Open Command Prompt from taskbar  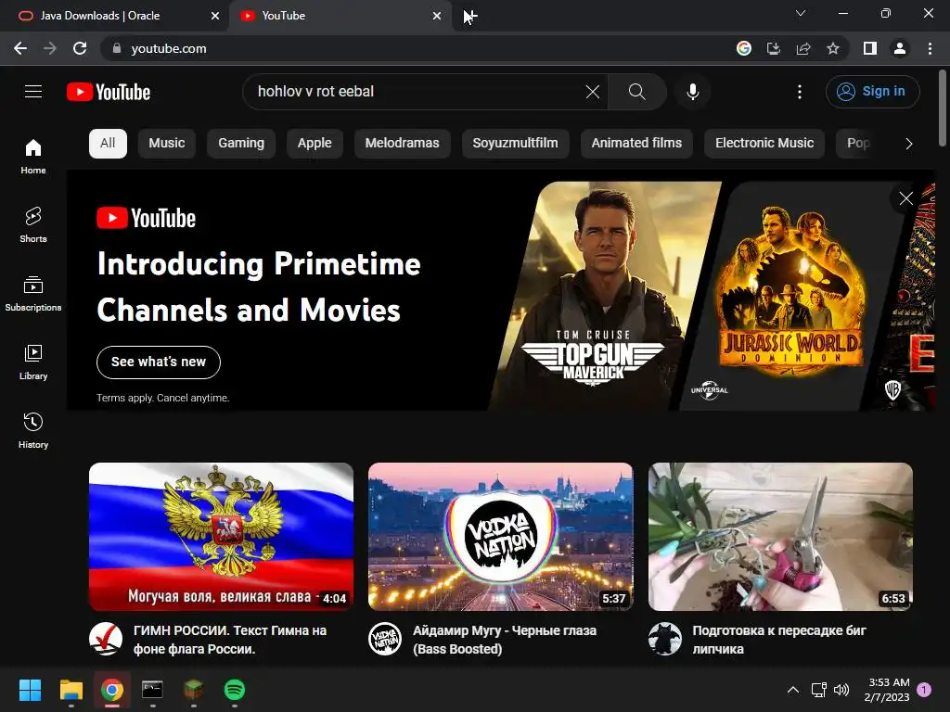pyautogui.click(x=152, y=690)
